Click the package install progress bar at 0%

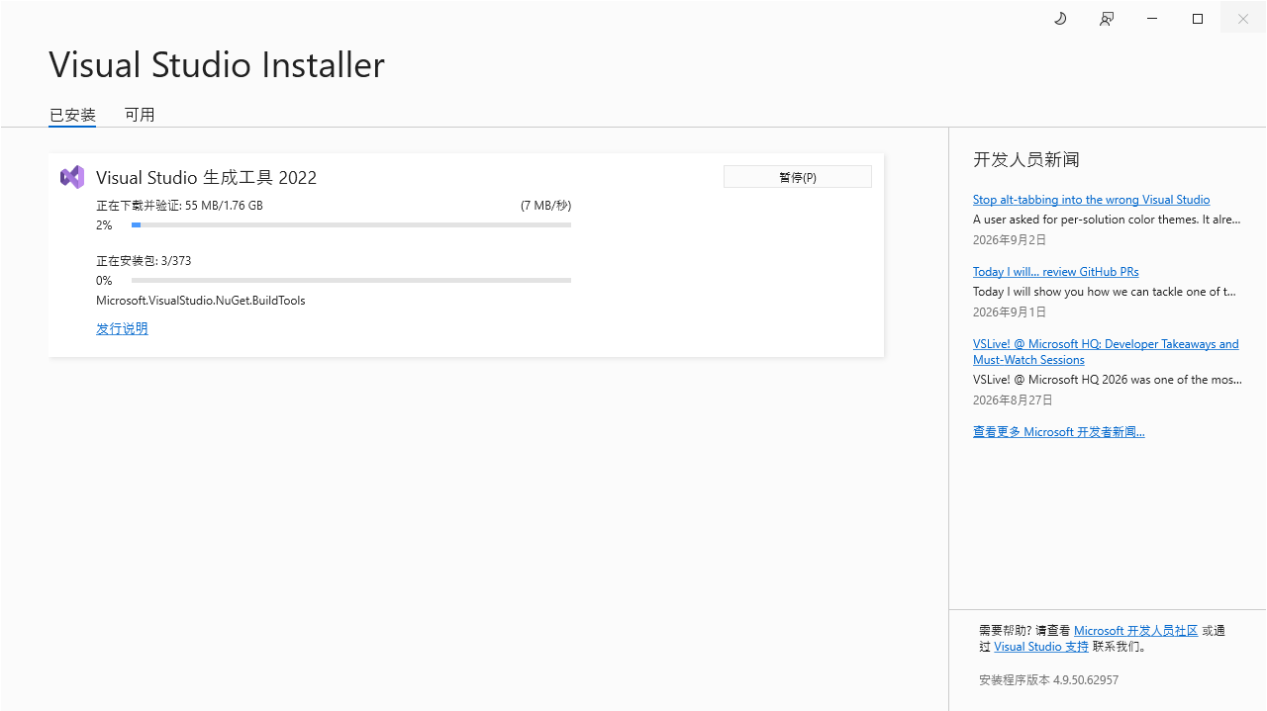point(351,281)
